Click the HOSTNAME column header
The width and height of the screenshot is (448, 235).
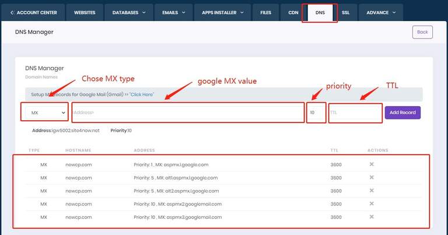(78, 150)
